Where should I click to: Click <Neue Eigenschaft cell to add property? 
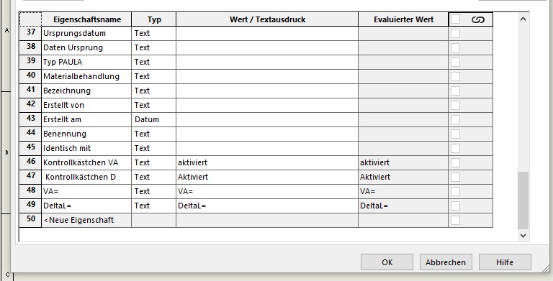[x=86, y=221]
